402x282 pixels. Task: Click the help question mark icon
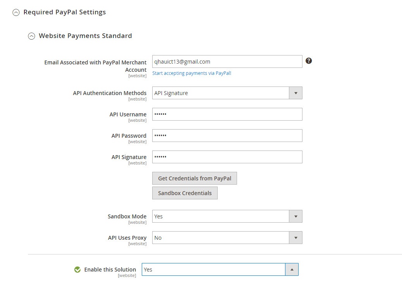point(309,61)
